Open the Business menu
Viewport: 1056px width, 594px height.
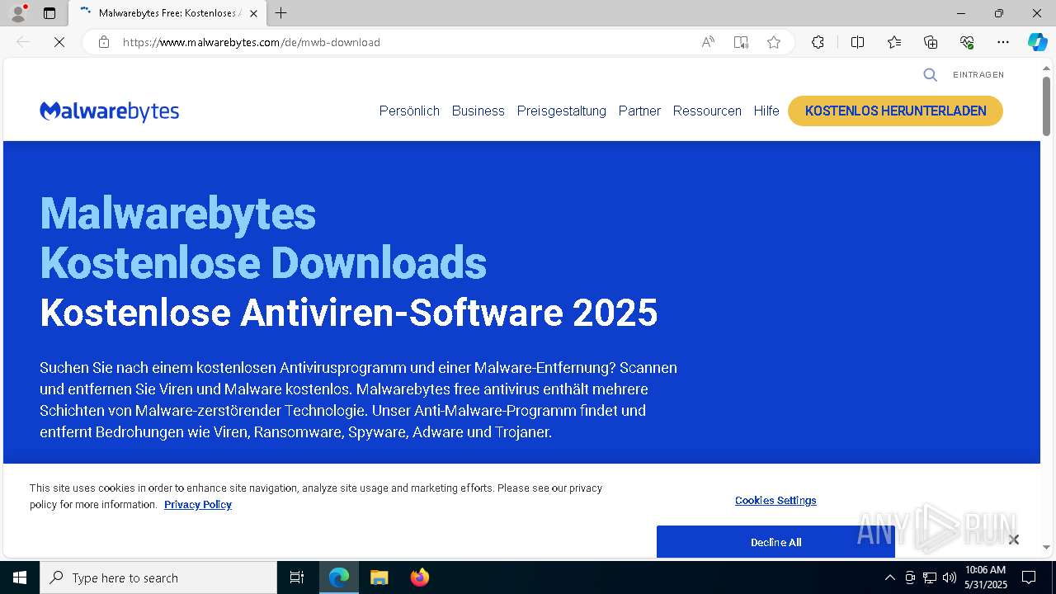tap(478, 111)
